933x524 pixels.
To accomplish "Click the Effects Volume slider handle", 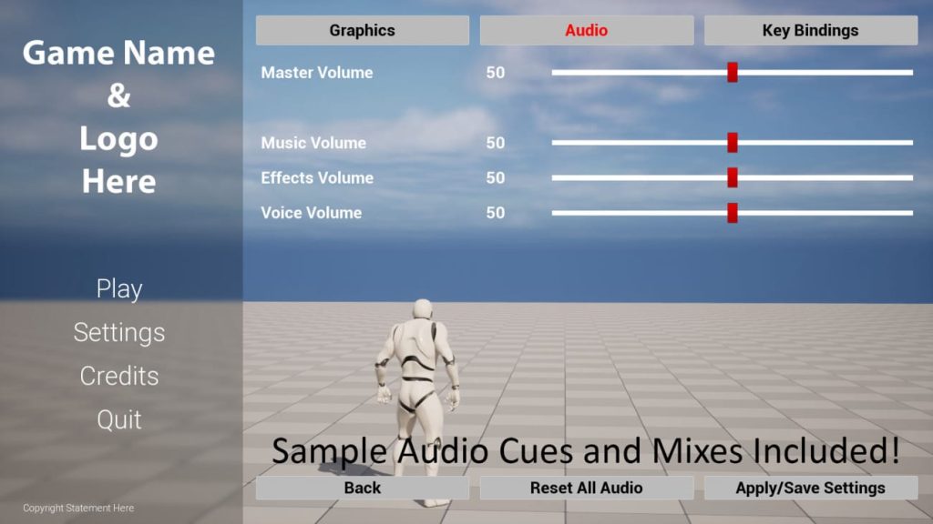I will pyautogui.click(x=732, y=177).
